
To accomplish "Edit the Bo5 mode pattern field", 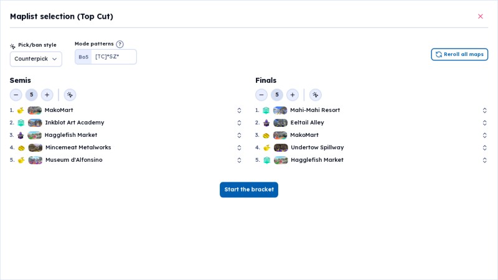I will pos(114,57).
